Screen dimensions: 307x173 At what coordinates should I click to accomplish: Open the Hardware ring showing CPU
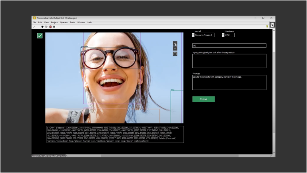(229, 35)
